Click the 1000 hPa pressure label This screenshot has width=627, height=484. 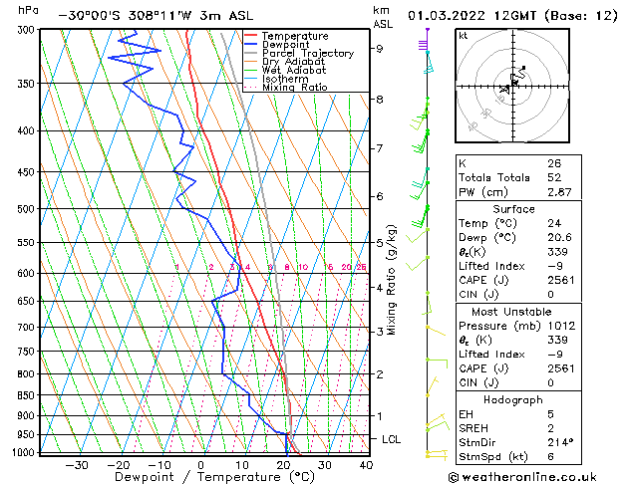coord(25,452)
